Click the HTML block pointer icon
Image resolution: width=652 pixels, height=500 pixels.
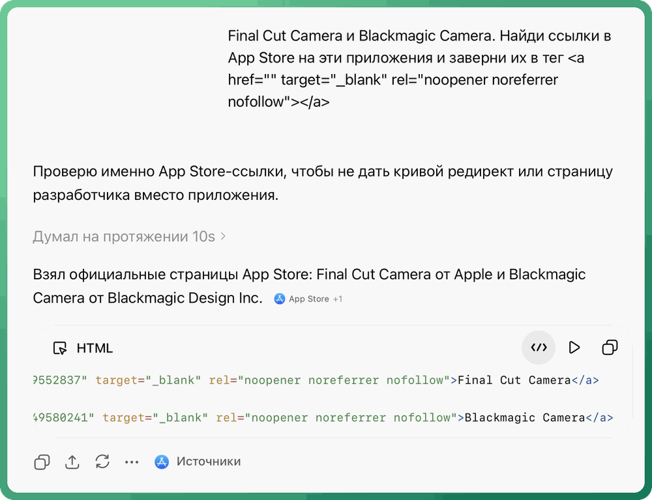pos(60,348)
